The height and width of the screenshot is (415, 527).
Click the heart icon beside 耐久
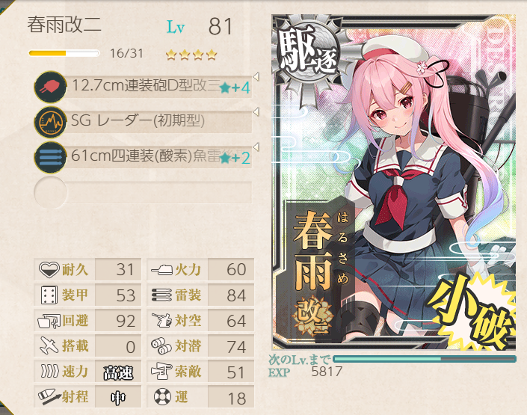(49, 270)
